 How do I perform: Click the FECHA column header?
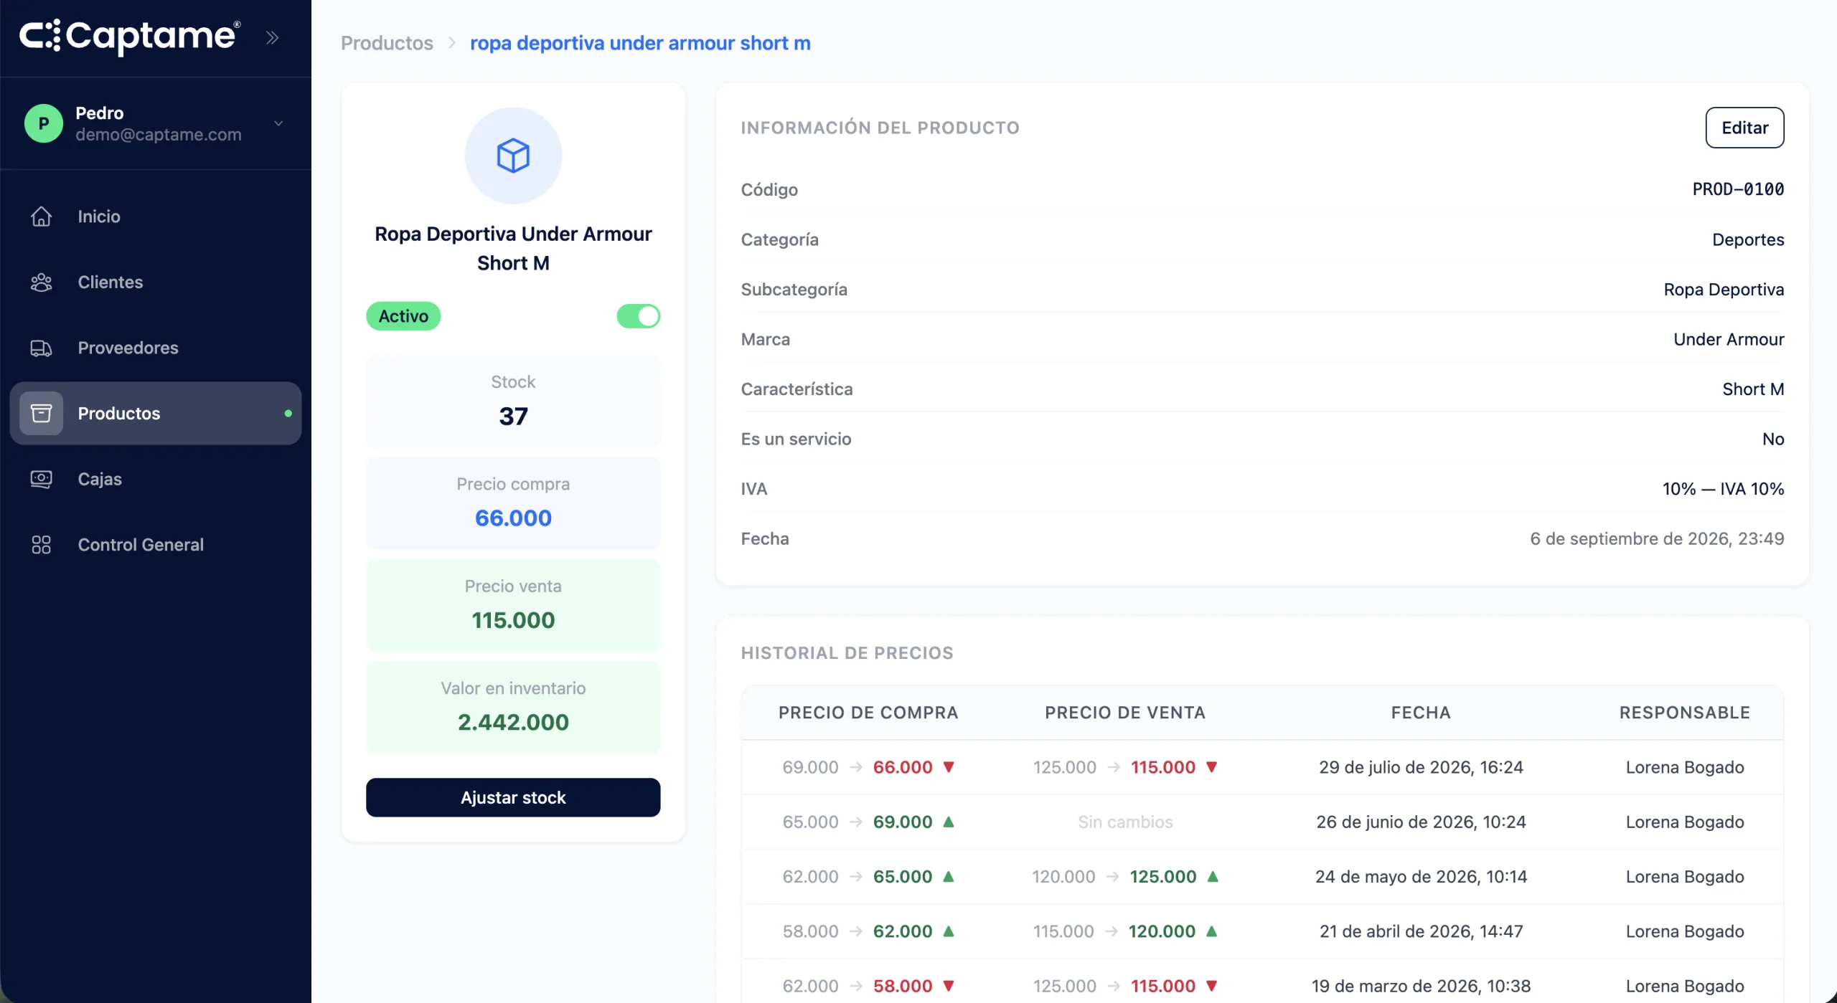pyautogui.click(x=1421, y=713)
